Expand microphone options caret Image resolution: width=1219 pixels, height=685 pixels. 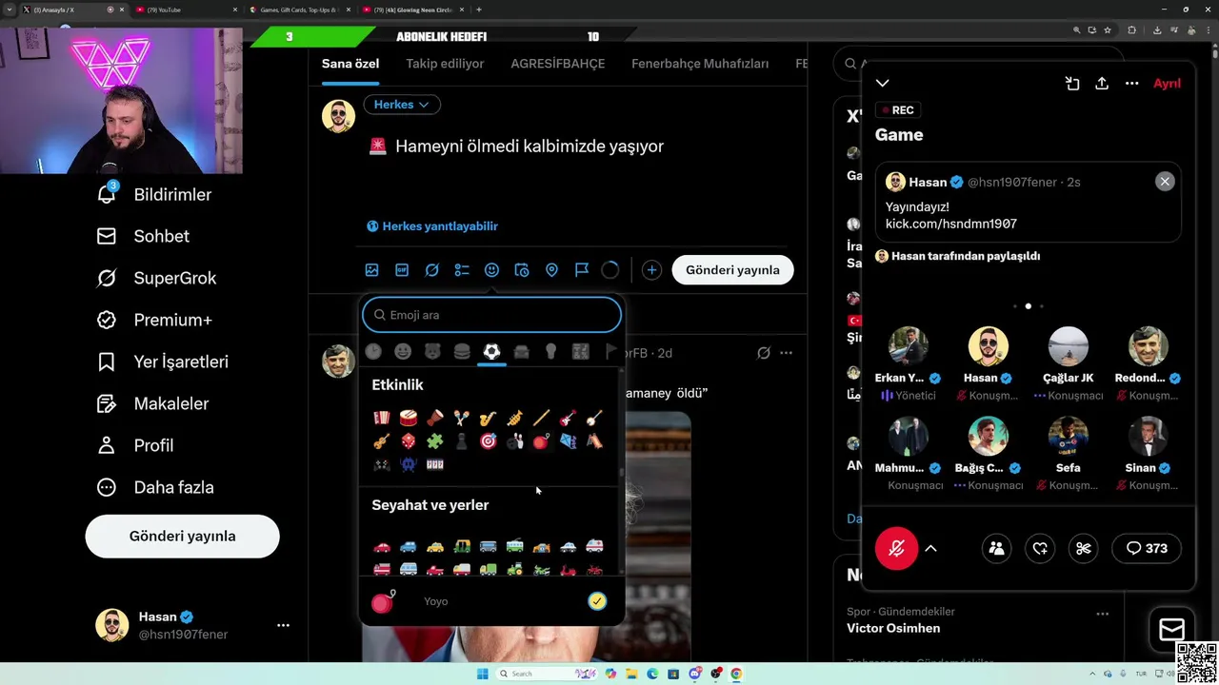pos(930,548)
